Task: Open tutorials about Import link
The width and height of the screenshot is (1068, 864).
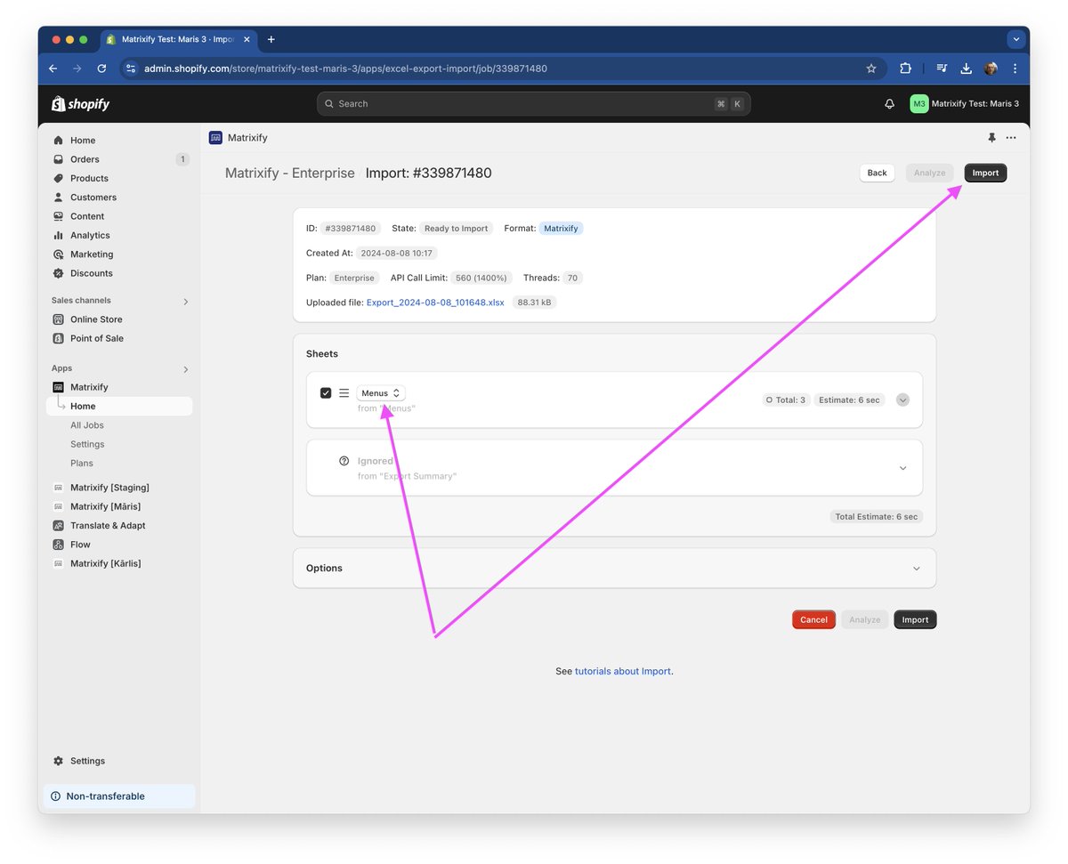Action: [623, 671]
